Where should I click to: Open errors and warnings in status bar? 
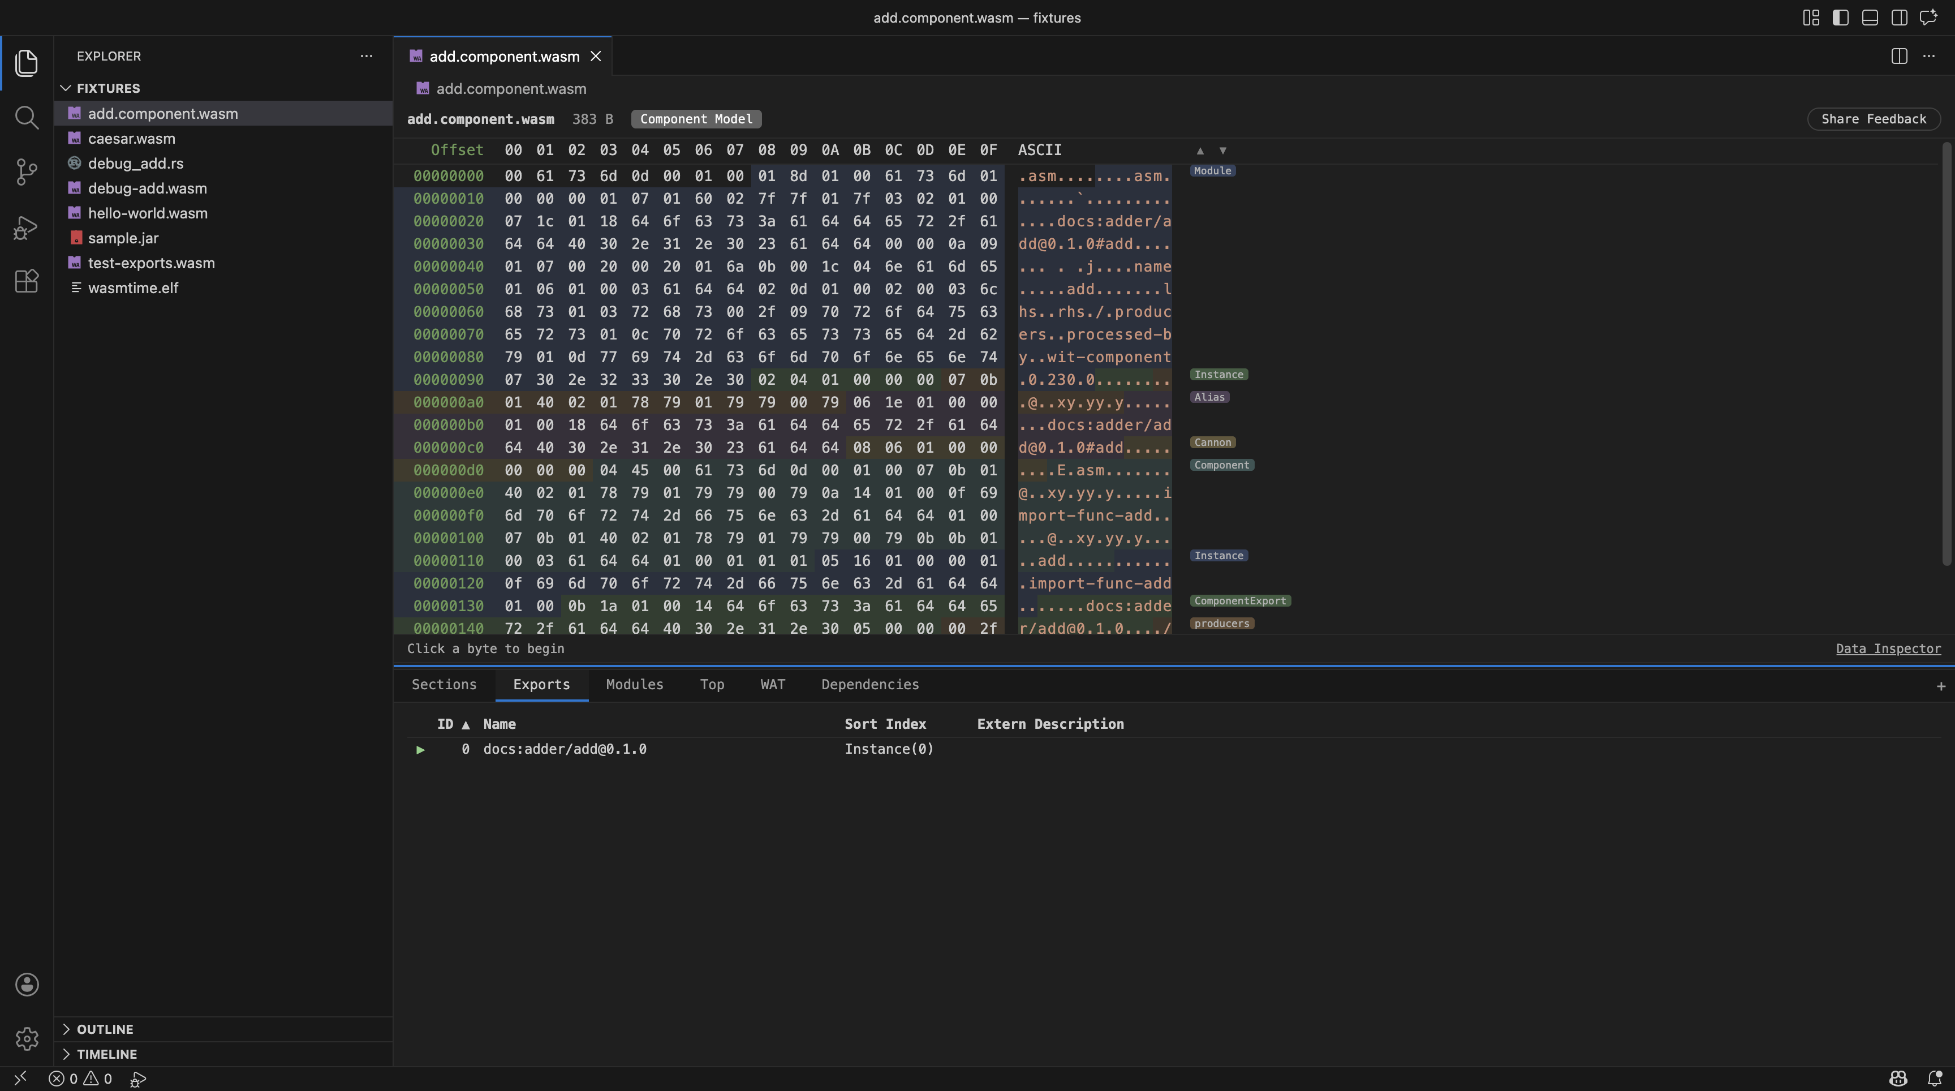click(x=80, y=1079)
